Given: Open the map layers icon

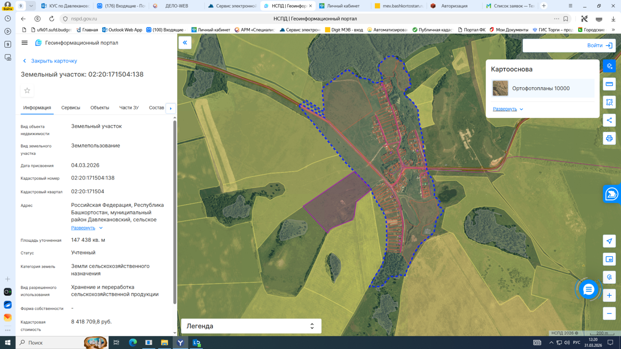Looking at the screenshot, I should click(x=609, y=66).
